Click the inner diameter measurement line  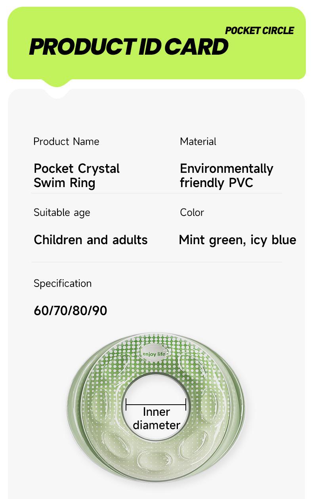coord(156,405)
